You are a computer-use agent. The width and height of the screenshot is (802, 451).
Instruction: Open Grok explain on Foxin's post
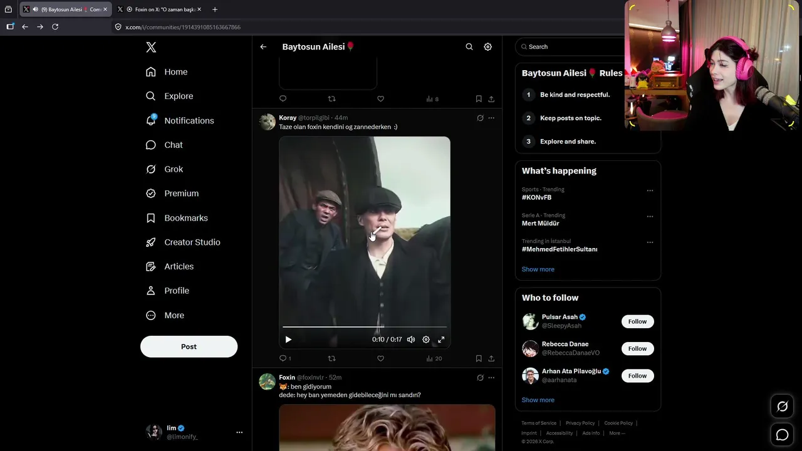coord(480,378)
